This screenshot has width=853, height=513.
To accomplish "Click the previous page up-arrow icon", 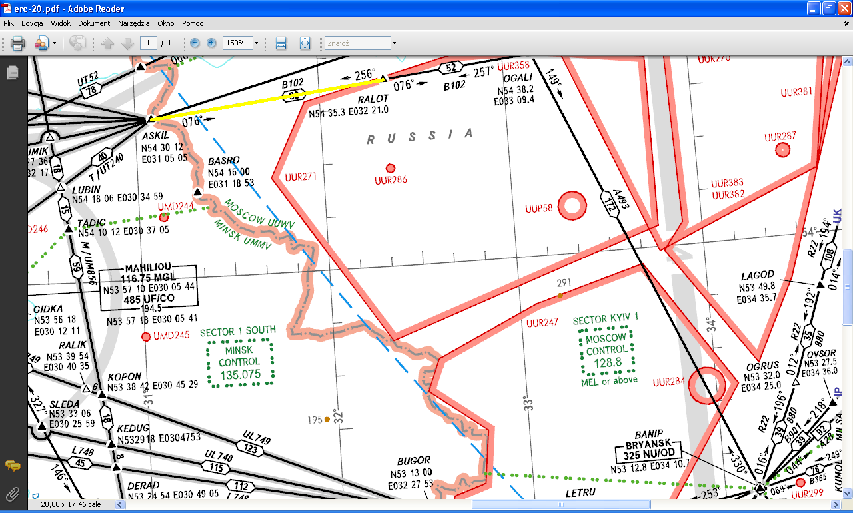I will tap(108, 43).
